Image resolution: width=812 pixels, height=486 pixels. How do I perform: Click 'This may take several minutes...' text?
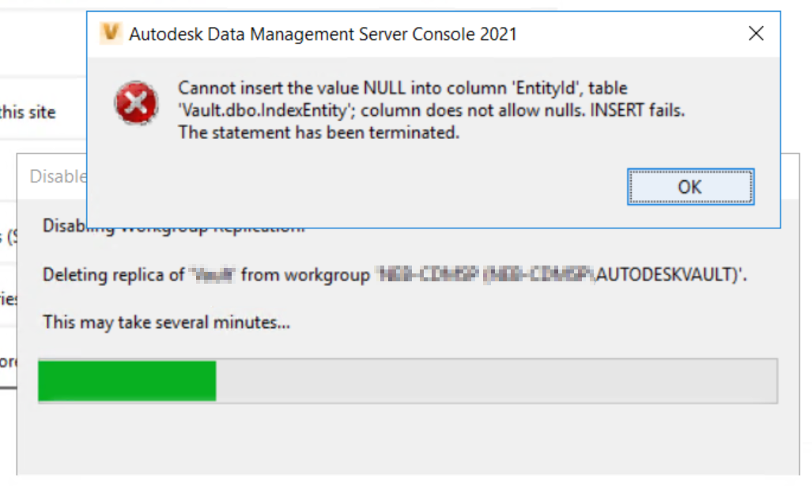167,322
